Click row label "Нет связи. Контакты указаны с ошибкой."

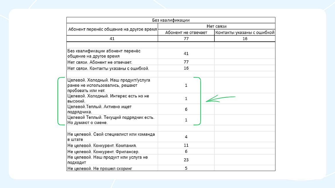108,68
